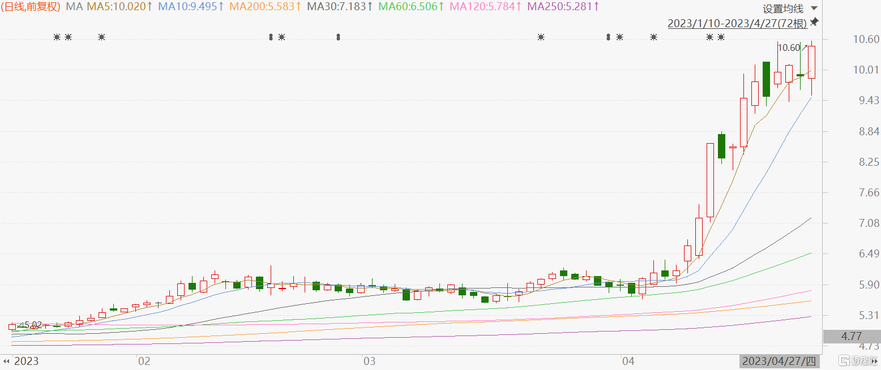Click the last candlestick for 2023/04/27

[811, 62]
